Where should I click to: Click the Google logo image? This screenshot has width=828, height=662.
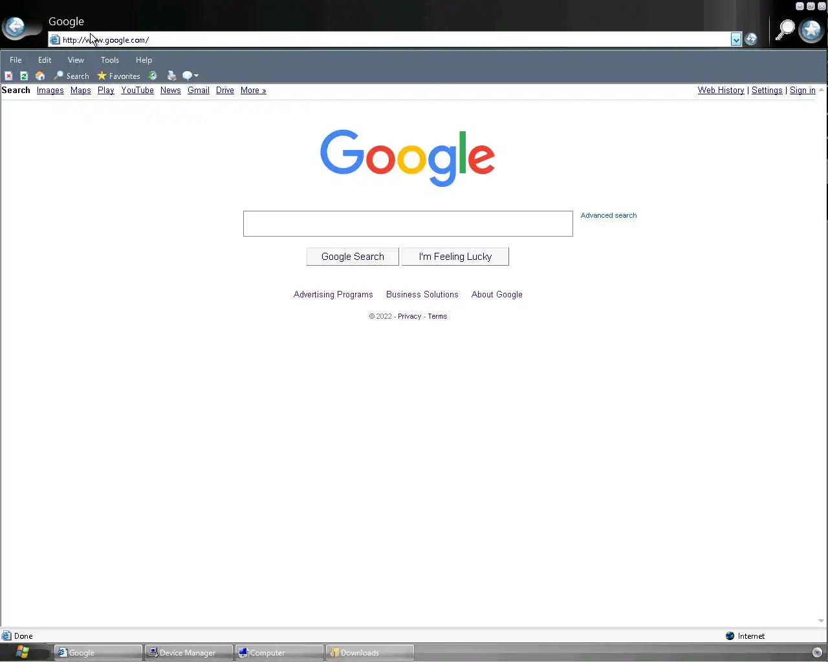408,158
